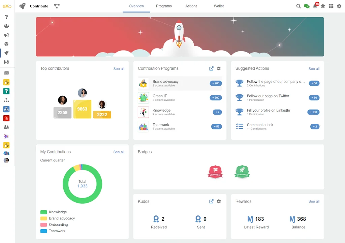Open the gear settings on the Kudos card
Viewport: 345px width, 243px height.
(x=219, y=201)
